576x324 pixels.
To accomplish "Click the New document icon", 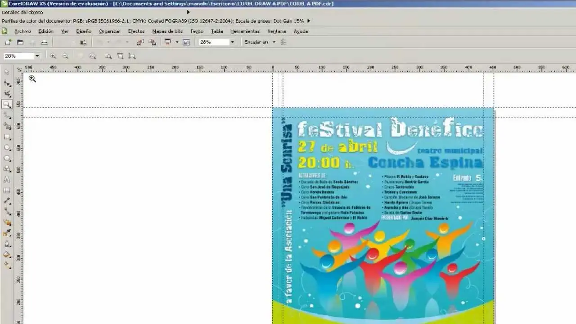I will (8, 42).
